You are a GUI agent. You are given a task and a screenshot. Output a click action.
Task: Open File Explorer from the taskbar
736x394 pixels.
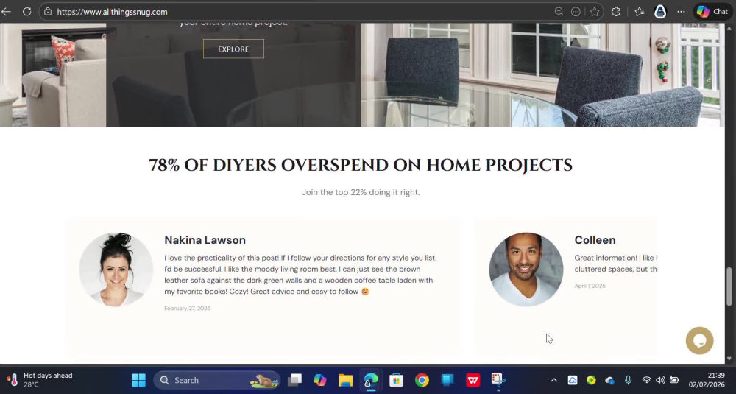tap(345, 381)
